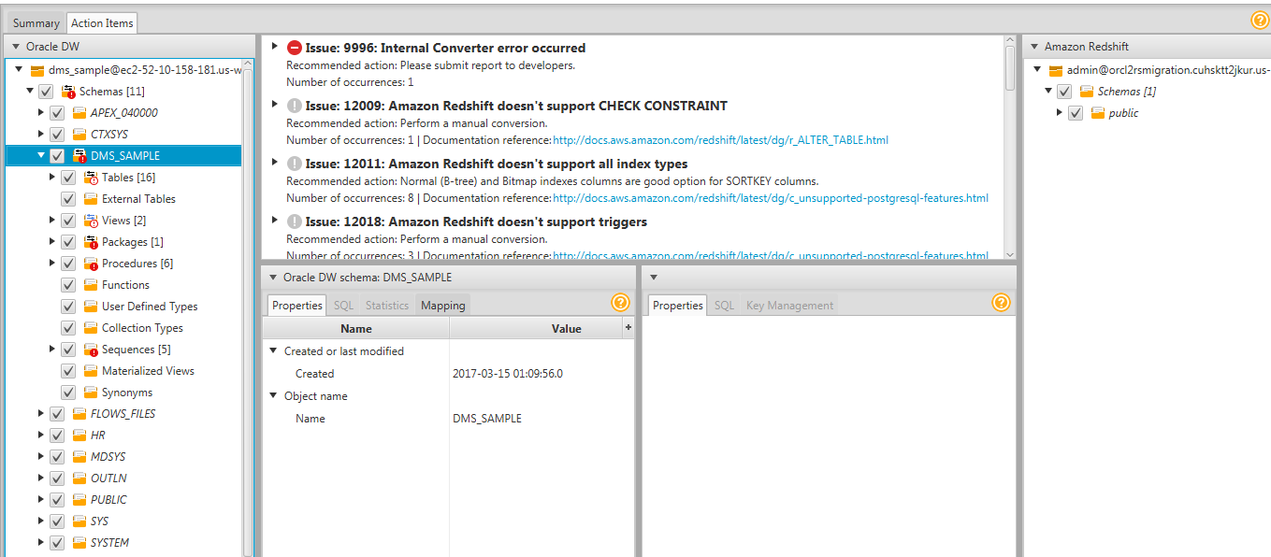Viewport: 1271px width, 557px height.
Task: Toggle the Tables [16] checkbox
Action: pyautogui.click(x=68, y=178)
